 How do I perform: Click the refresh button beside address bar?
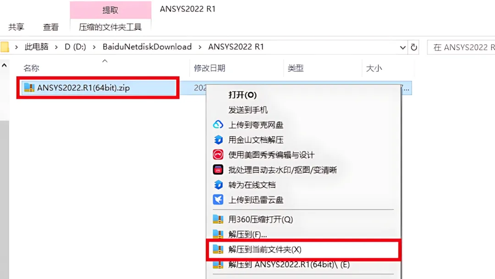pos(413,47)
